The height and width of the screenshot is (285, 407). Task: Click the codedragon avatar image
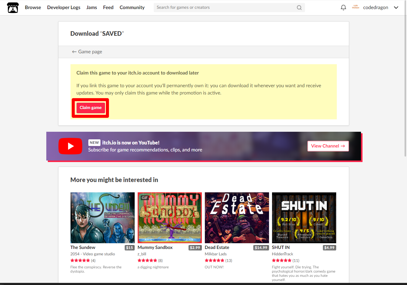356,7
